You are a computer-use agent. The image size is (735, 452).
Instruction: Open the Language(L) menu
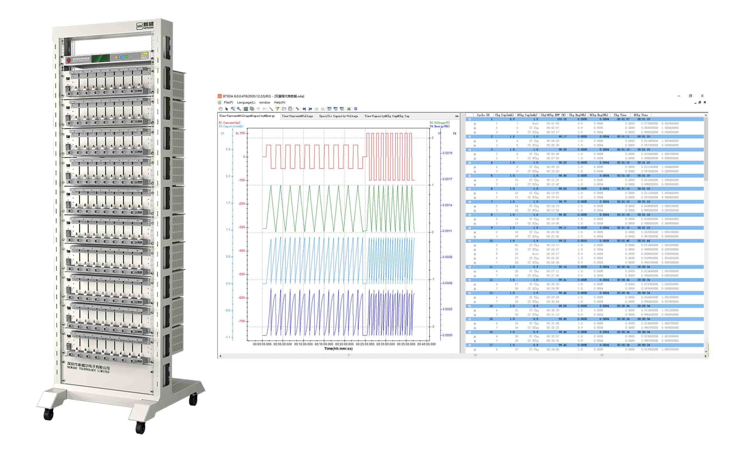pos(246,103)
